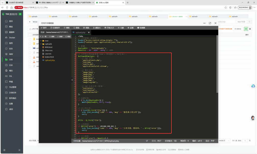Open the editor 快捷键 shortcuts help
Screen dimensions: 257x154
pos(141,28)
